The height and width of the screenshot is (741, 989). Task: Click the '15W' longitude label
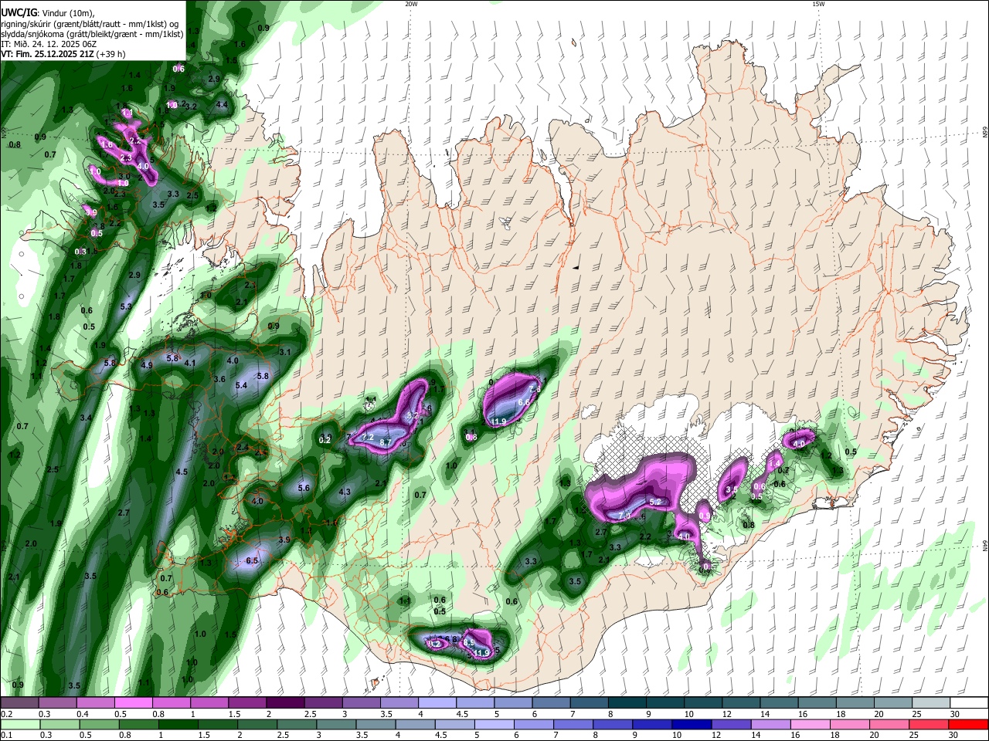[818, 4]
